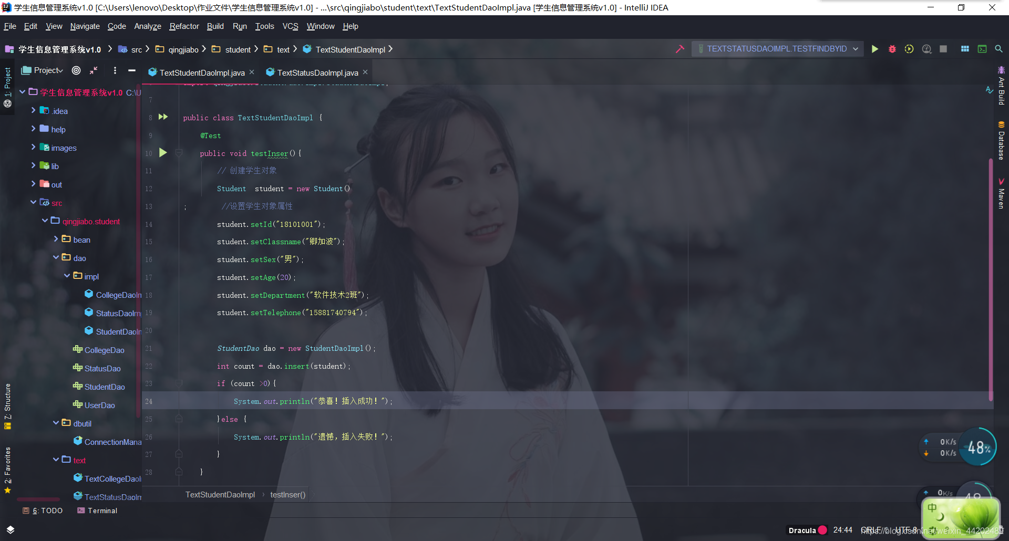Open the File menu
The width and height of the screenshot is (1009, 541).
[10, 26]
